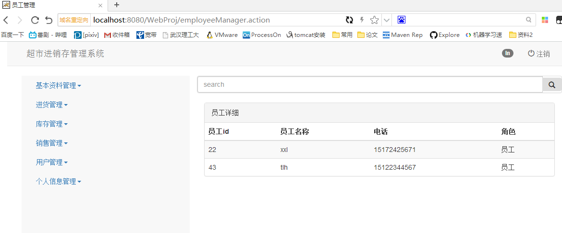Click the Baidu paw search engine icon

pyautogui.click(x=402, y=20)
